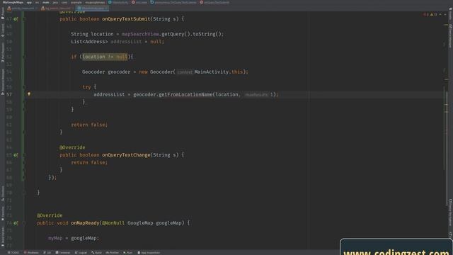The height and width of the screenshot is (255, 453).
Task: Go to previous highlighted problem arrow
Action: 440,14
